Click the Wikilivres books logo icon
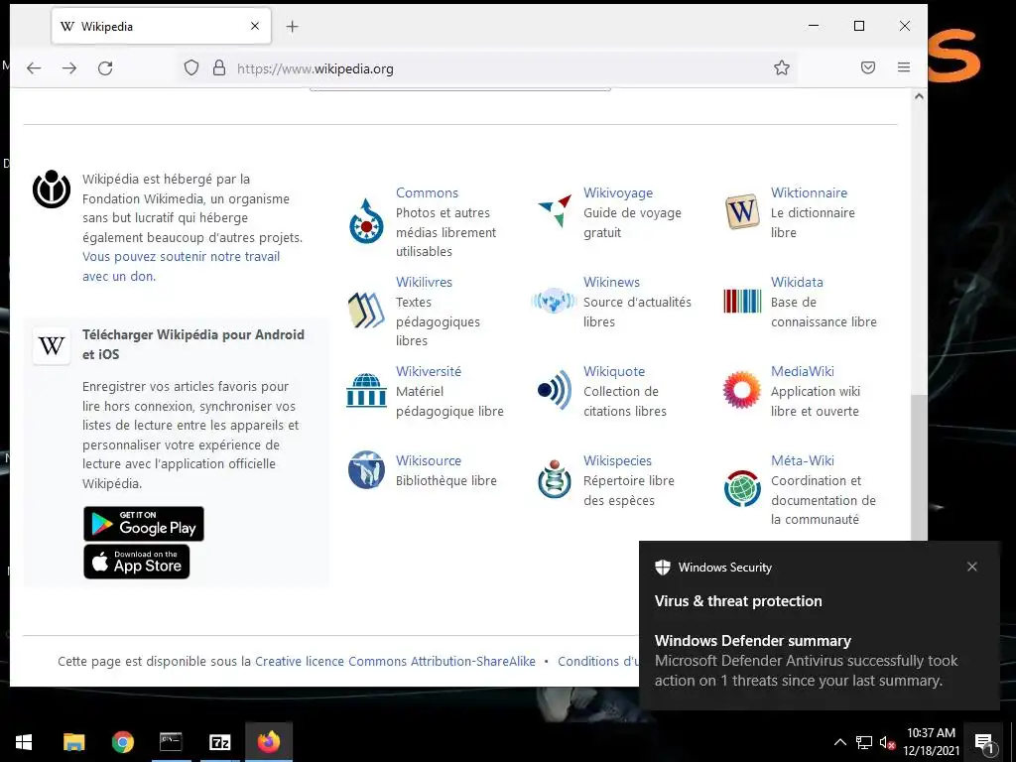The image size is (1016, 762). (x=366, y=310)
